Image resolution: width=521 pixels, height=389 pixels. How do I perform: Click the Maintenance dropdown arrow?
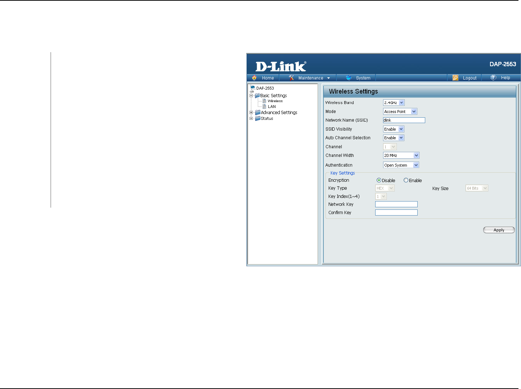click(328, 78)
